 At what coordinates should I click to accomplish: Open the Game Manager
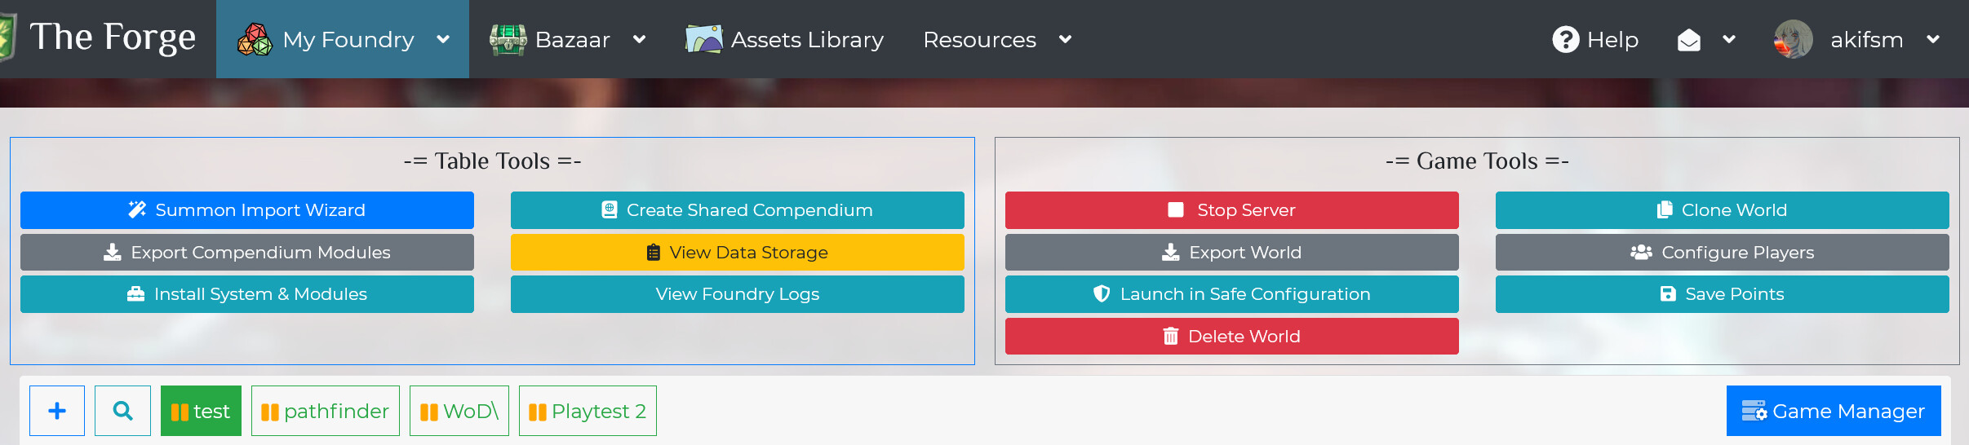(x=1833, y=411)
